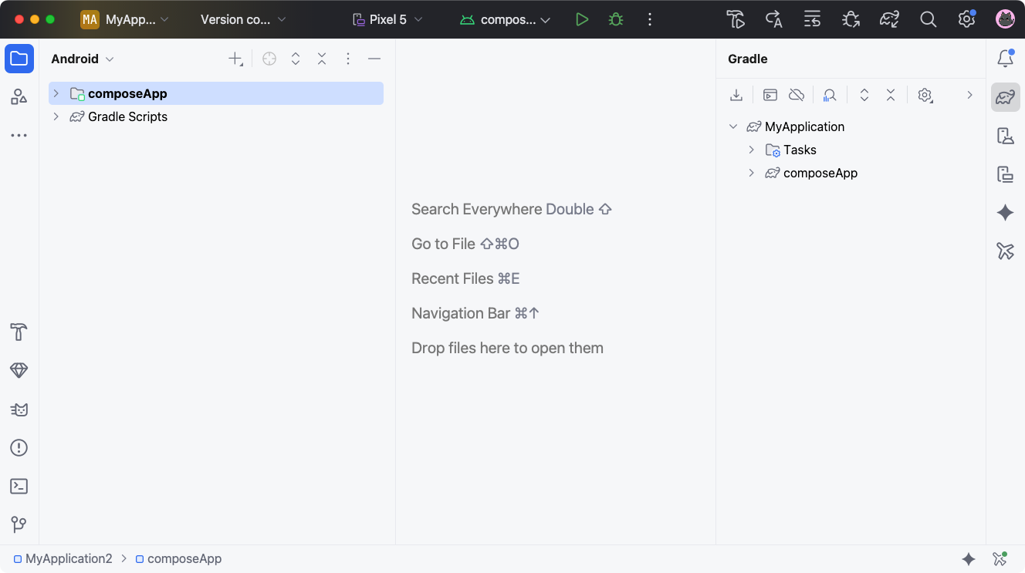Open the Version control menu

pyautogui.click(x=242, y=19)
